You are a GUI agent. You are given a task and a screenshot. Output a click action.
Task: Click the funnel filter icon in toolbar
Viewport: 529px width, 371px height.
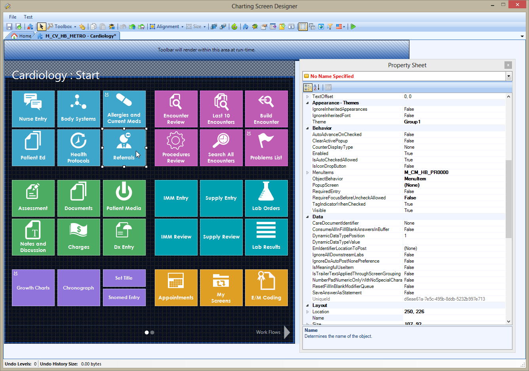(329, 26)
